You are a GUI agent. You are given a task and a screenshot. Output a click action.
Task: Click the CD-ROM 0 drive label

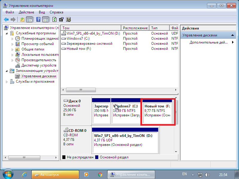click(75, 130)
